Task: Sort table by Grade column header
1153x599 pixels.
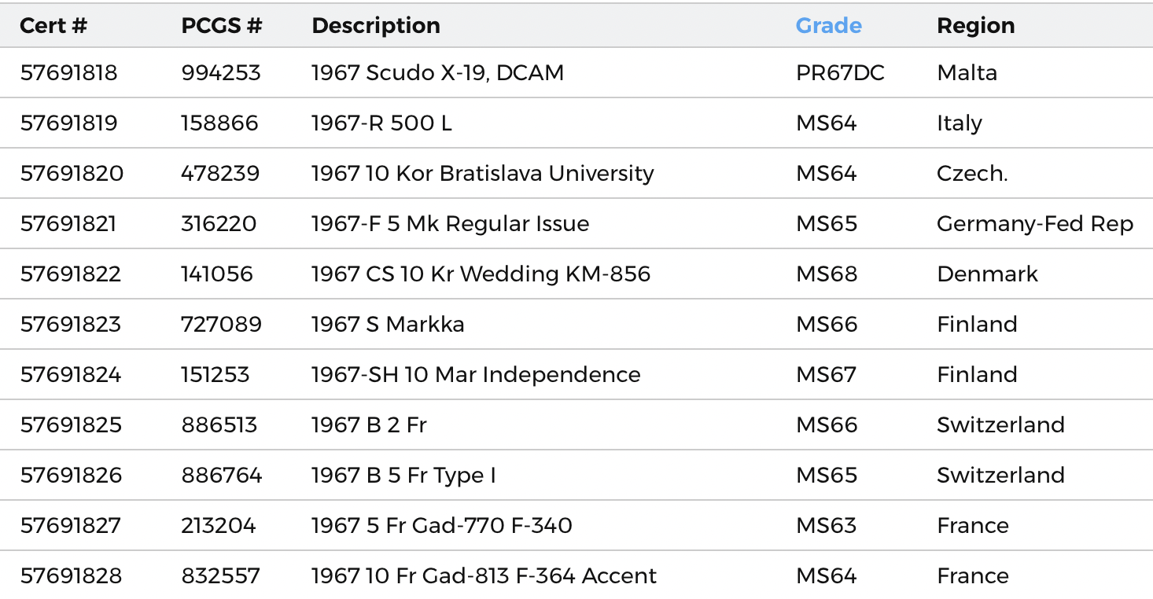Action: pyautogui.click(x=828, y=25)
